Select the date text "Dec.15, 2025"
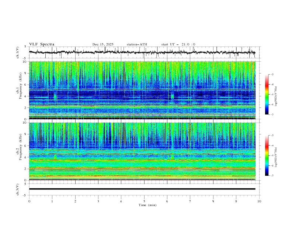 (x=103, y=44)
